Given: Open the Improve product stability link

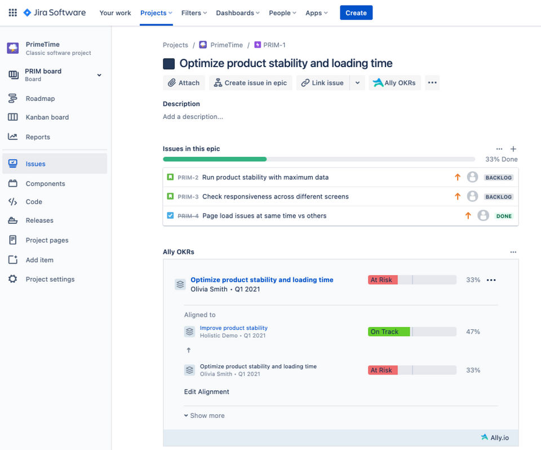Looking at the screenshot, I should (x=233, y=328).
